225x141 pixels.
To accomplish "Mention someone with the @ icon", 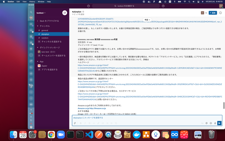I will 206,123.
